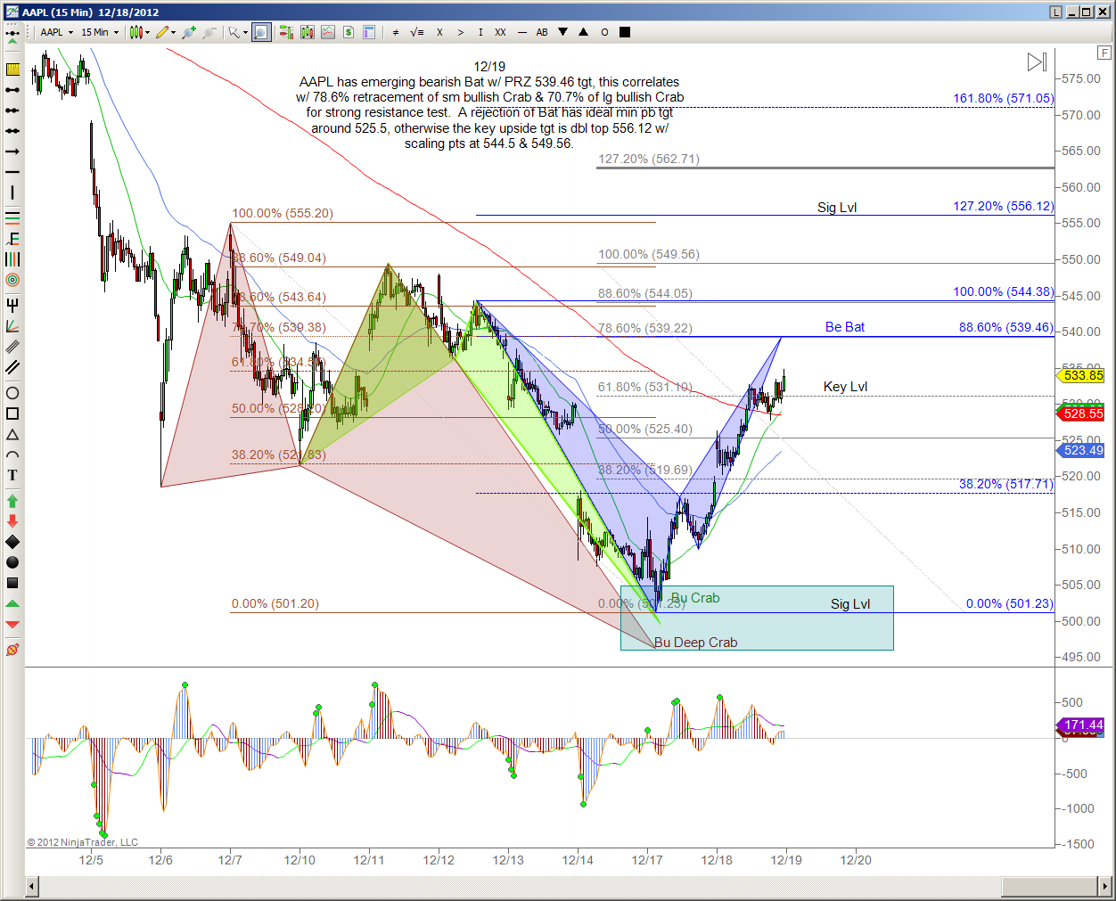The image size is (1116, 901).
Task: Select the Text tool (T) in sidebar
Action: pos(12,475)
